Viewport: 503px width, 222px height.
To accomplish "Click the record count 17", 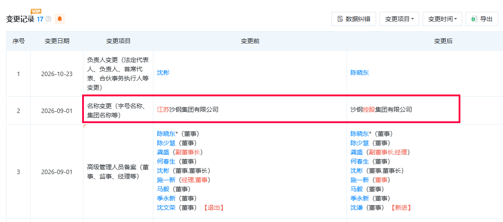I will [x=40, y=19].
